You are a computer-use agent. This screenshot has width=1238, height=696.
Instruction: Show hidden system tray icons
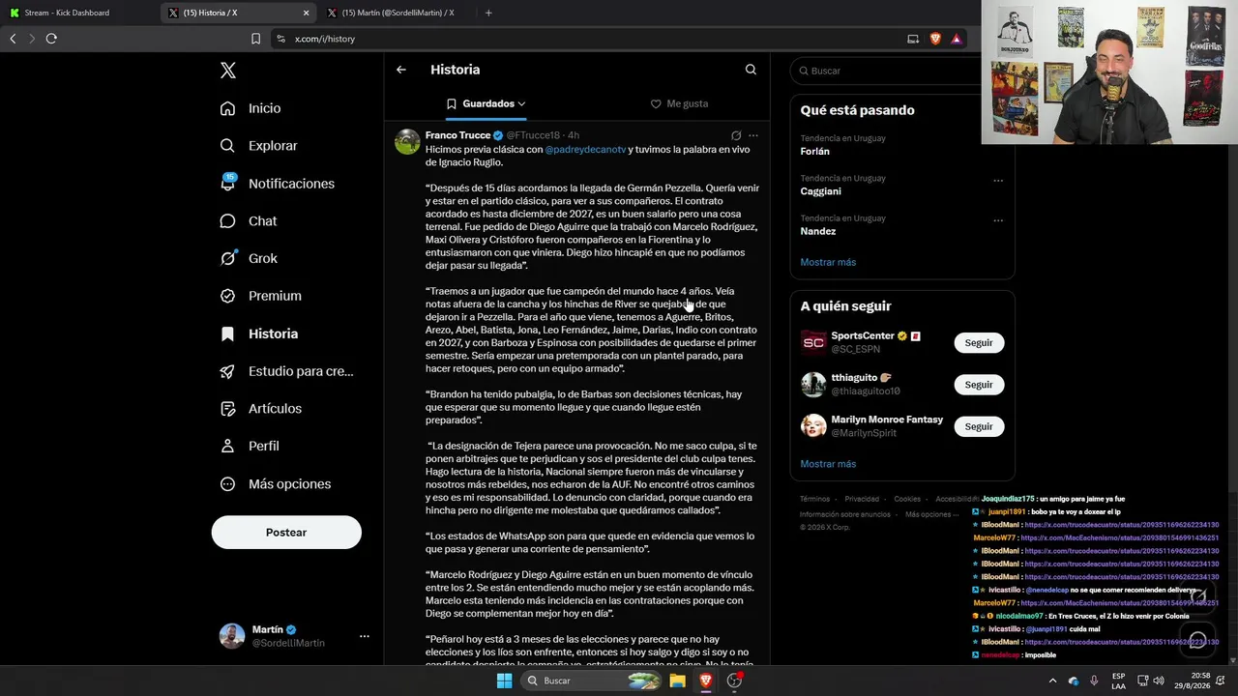(x=1053, y=681)
